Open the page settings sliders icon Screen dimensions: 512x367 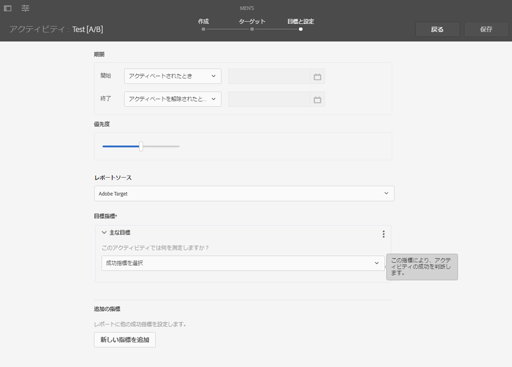[25, 8]
